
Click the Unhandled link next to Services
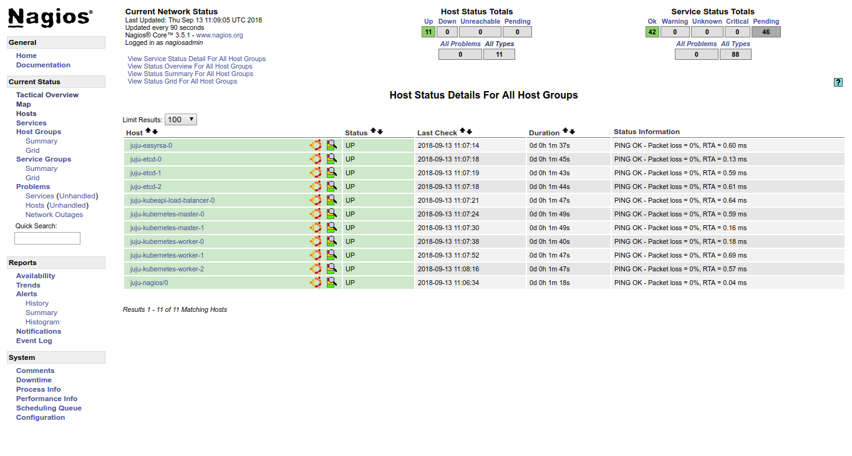77,196
